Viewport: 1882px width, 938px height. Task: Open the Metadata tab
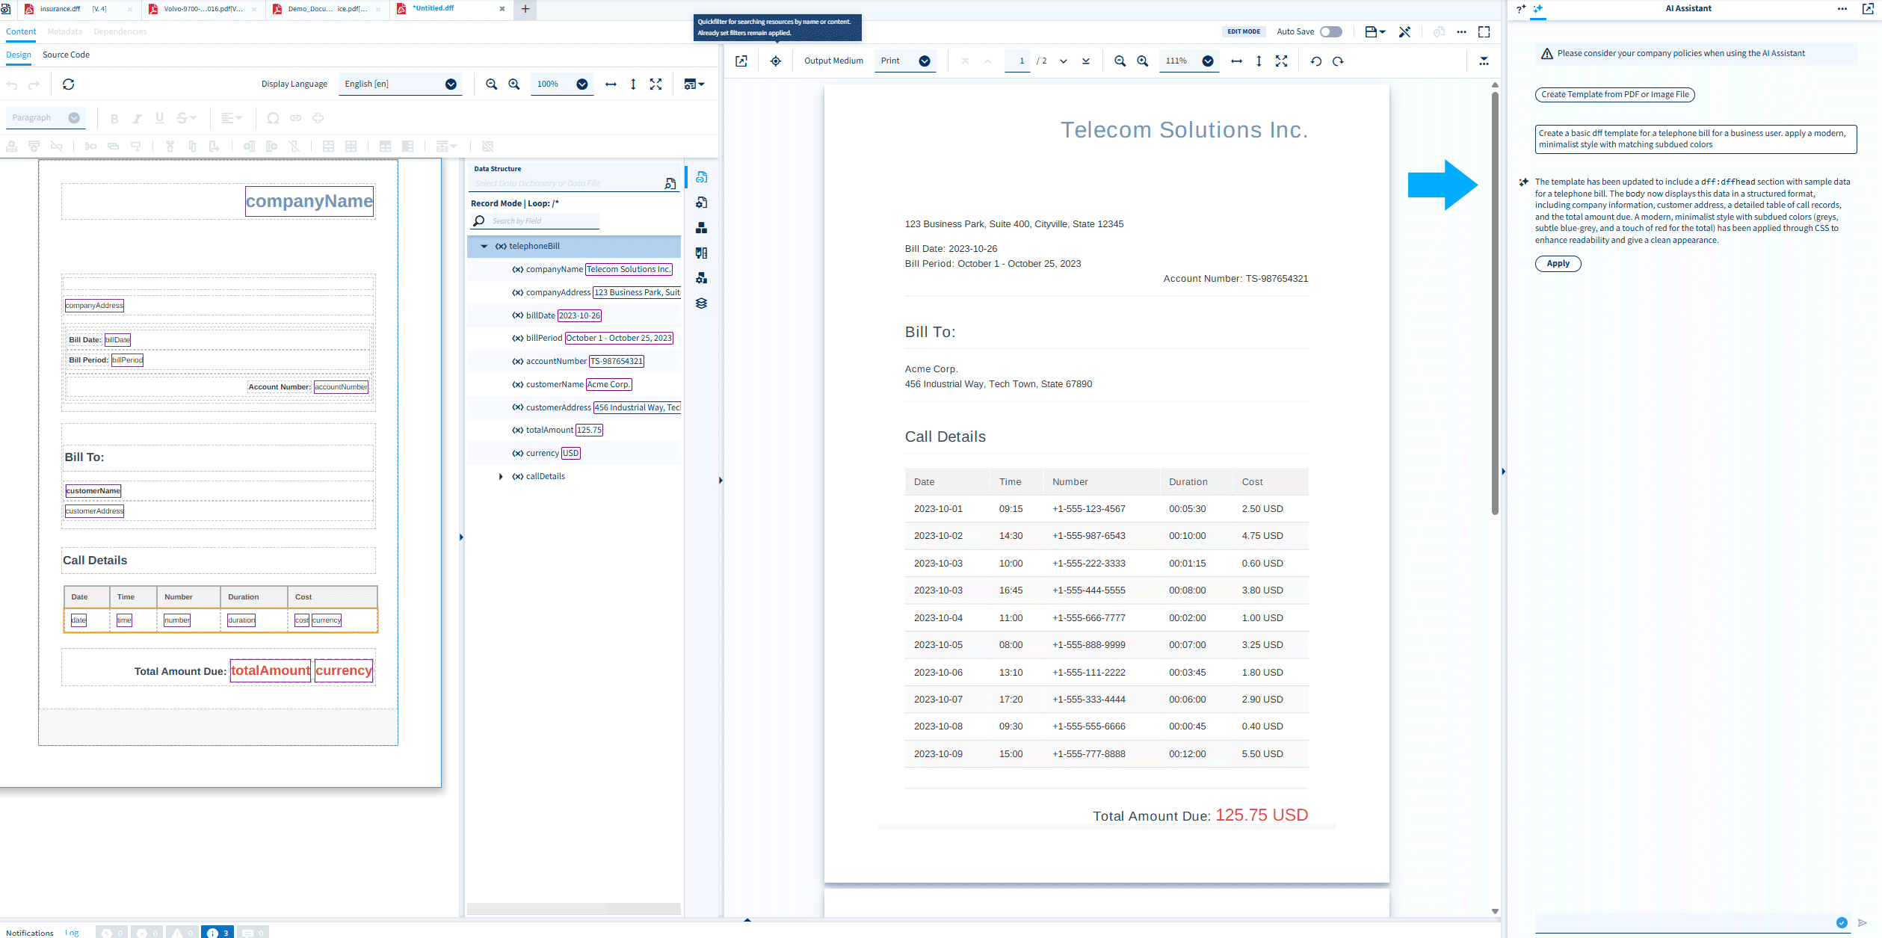click(64, 31)
